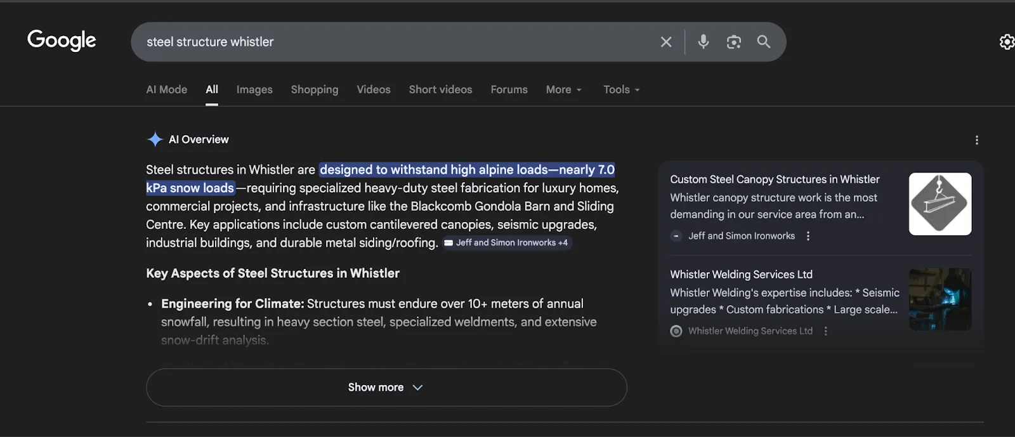This screenshot has height=437, width=1015.
Task: Switch to Shopping tab
Action: [315, 89]
